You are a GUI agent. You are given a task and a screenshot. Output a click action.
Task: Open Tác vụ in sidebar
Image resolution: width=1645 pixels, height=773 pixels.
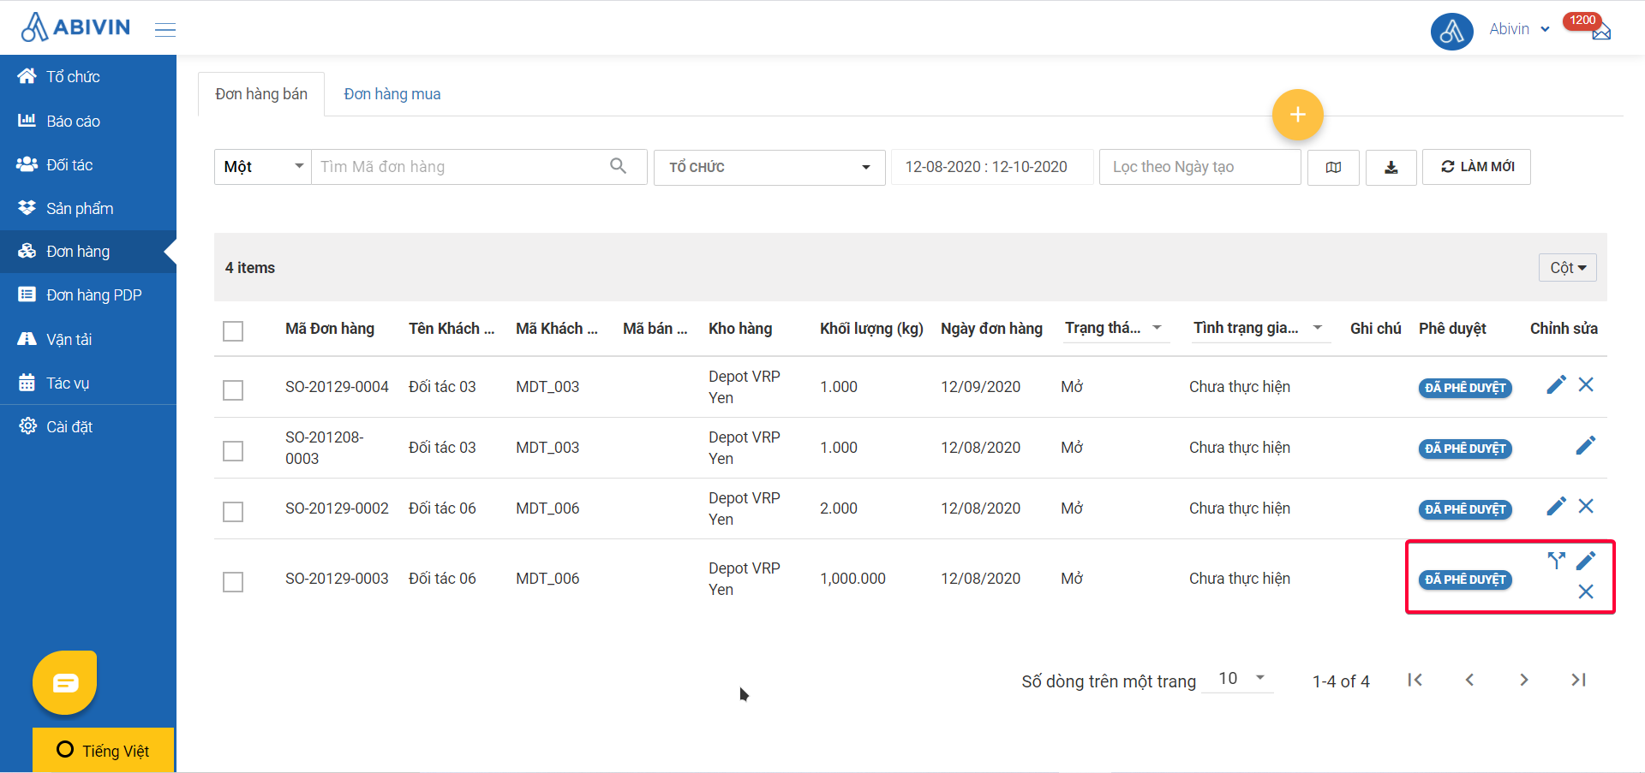tap(88, 383)
